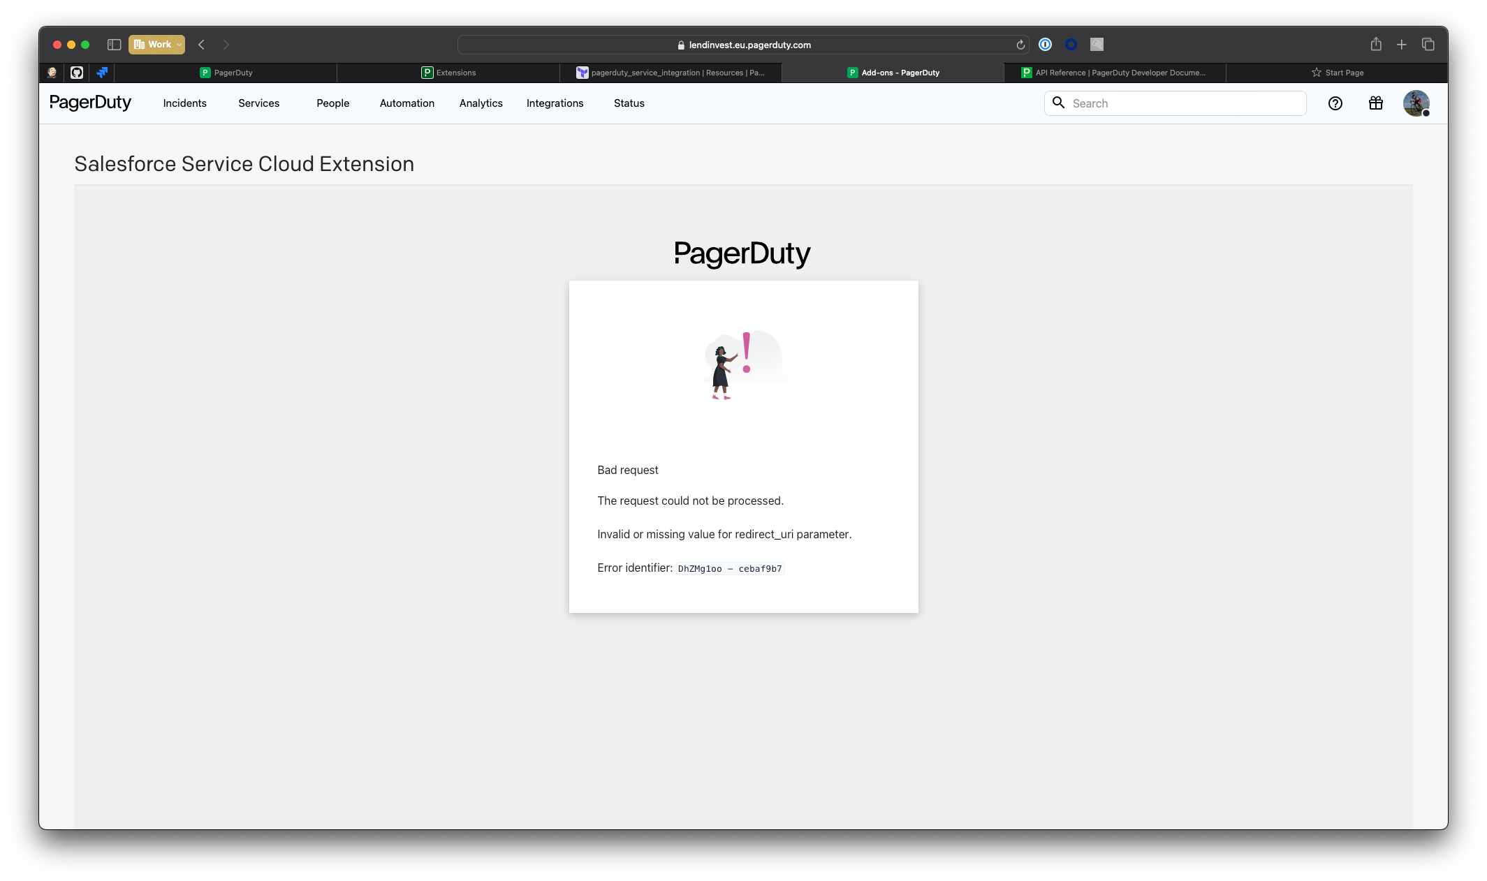Open the user profile avatar menu
Screen dimensions: 1487x881
[x=1416, y=103]
